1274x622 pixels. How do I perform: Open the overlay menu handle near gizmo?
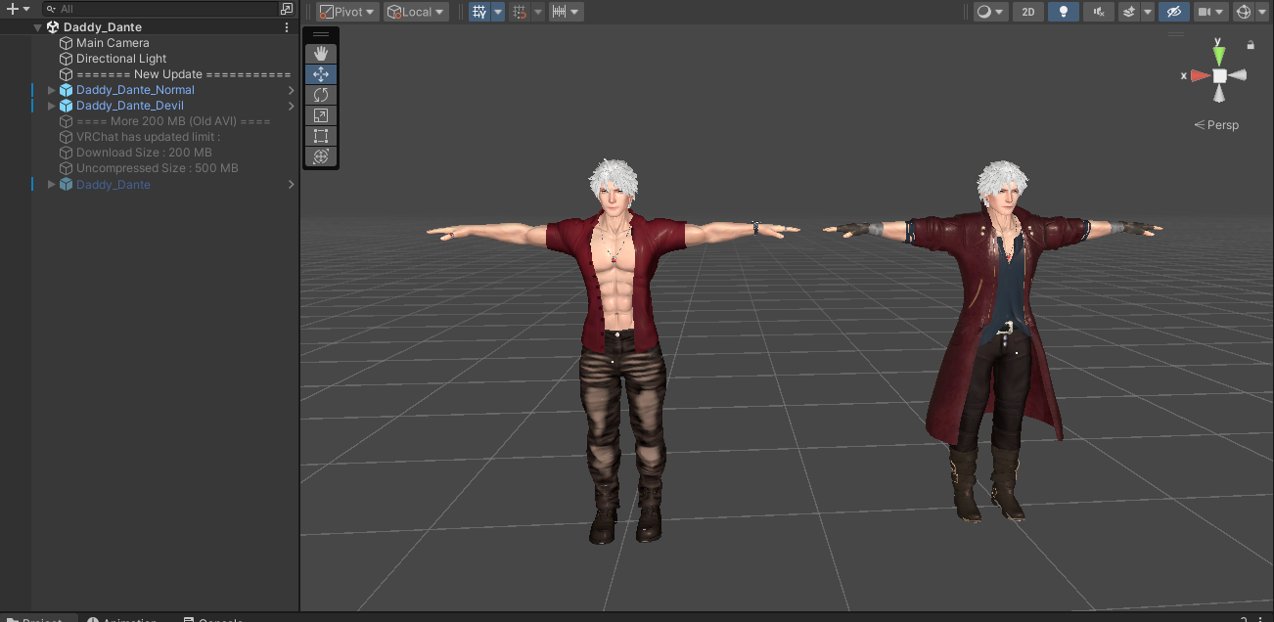1177,34
